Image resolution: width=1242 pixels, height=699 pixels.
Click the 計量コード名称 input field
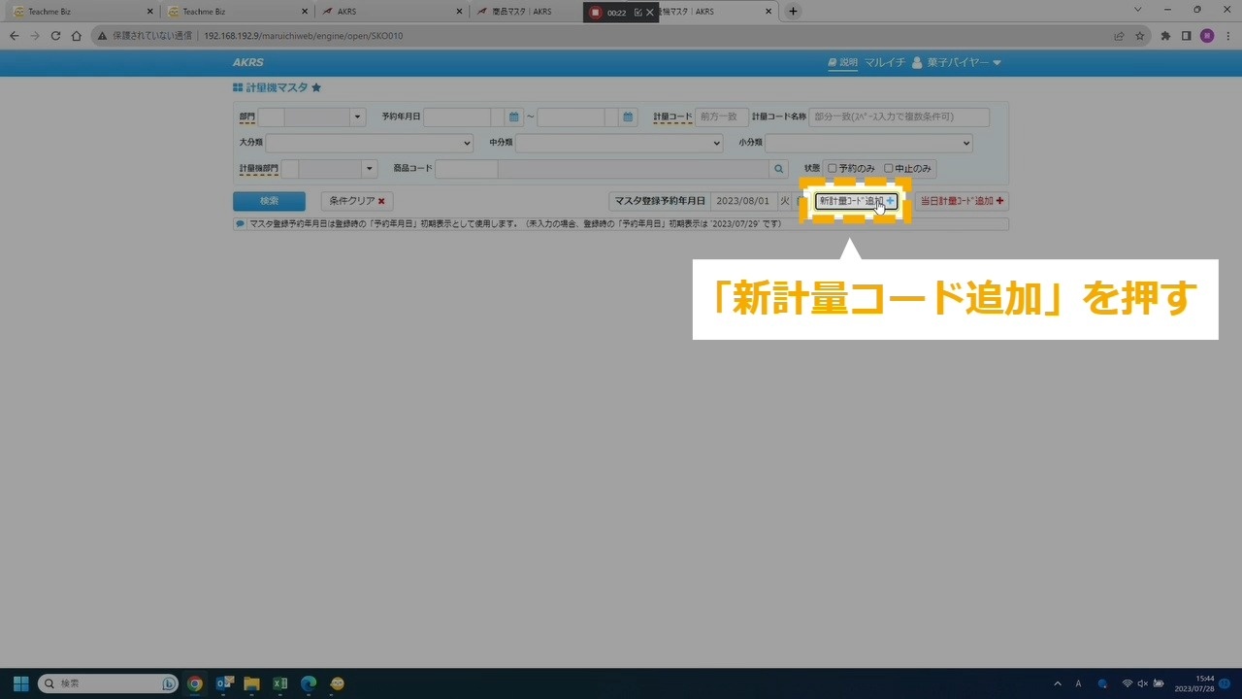pos(899,117)
